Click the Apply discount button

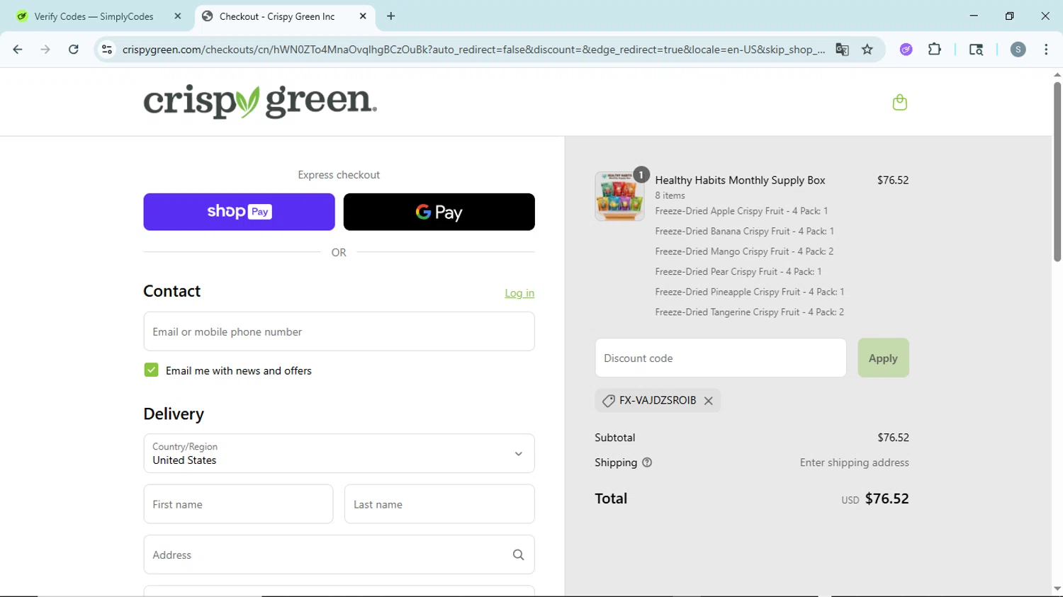click(883, 358)
